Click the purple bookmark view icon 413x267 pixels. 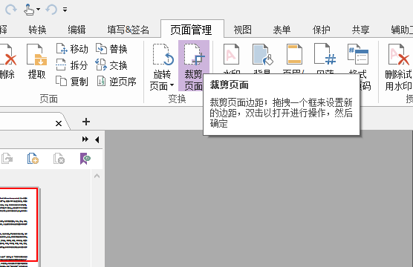tap(85, 159)
